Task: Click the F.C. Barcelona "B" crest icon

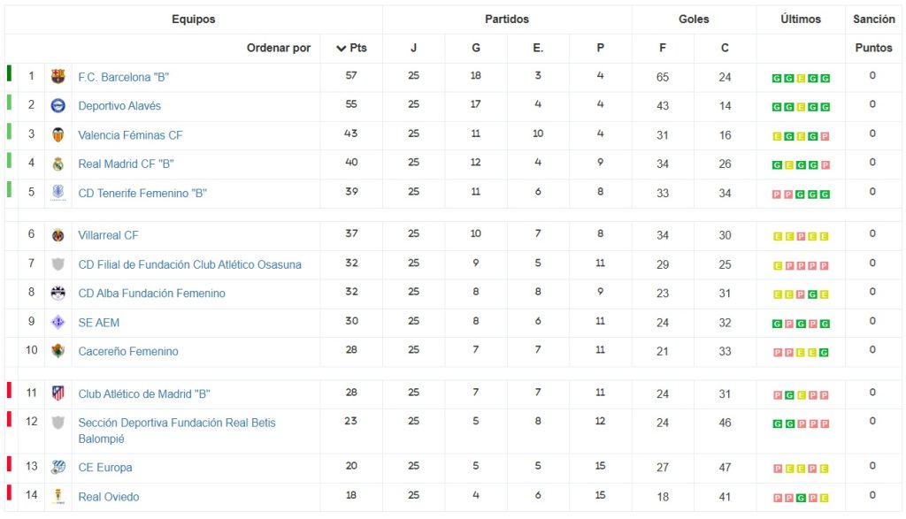Action: (x=58, y=77)
